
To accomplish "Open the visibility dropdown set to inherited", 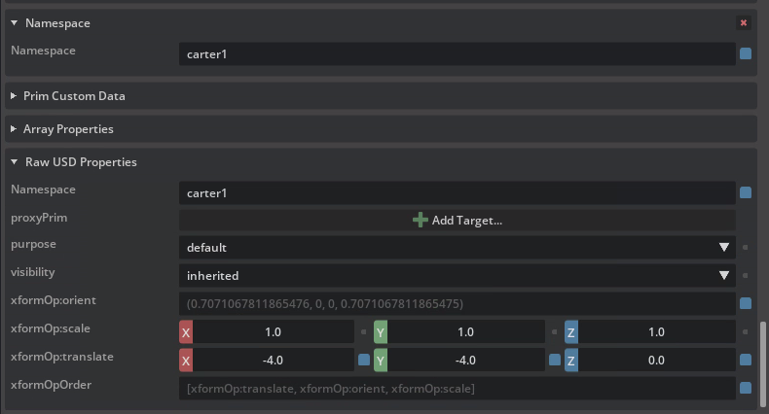I will click(x=457, y=276).
